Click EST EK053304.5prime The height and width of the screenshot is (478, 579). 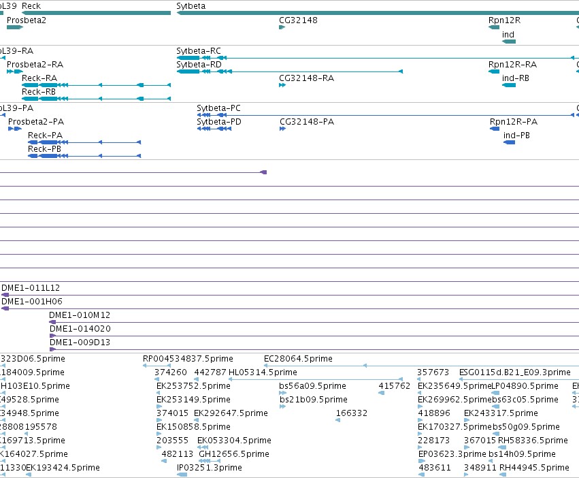[x=203, y=447]
